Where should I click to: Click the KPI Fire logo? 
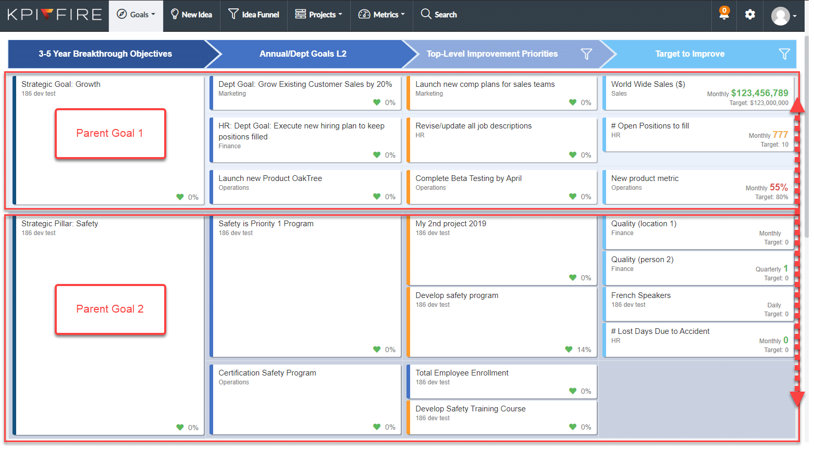tap(55, 15)
